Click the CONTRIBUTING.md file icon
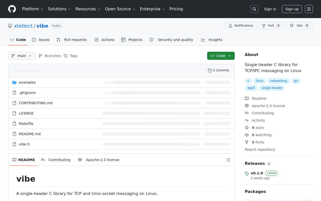321x201 pixels. 14,103
